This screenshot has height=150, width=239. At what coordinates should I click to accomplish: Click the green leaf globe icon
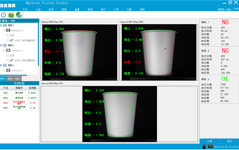click(19, 15)
